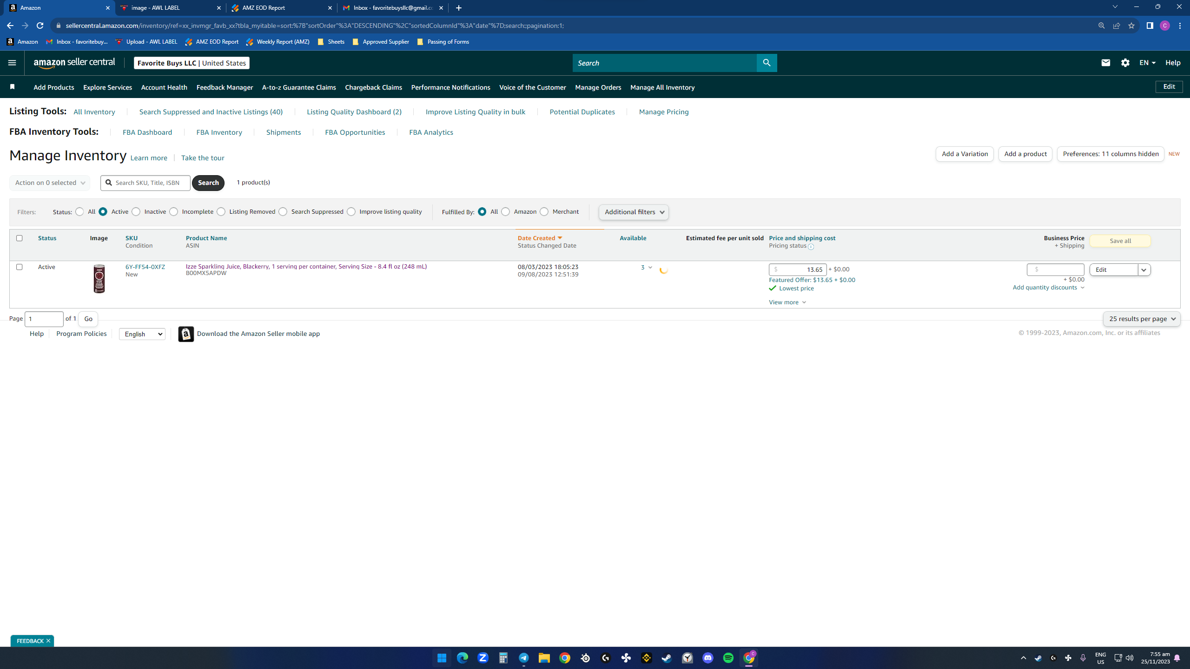This screenshot has width=1190, height=669.
Task: Open the Chrome three-dot menu
Action: pos(1180,26)
